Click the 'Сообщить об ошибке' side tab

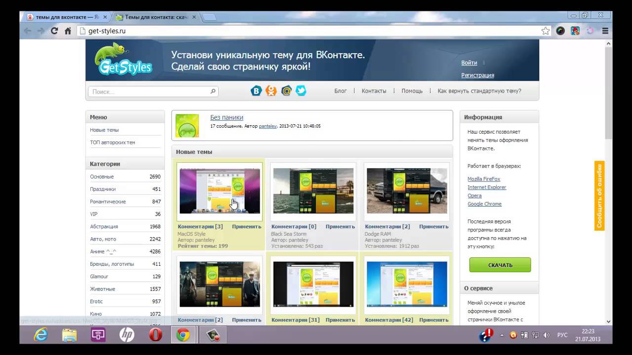(x=599, y=196)
